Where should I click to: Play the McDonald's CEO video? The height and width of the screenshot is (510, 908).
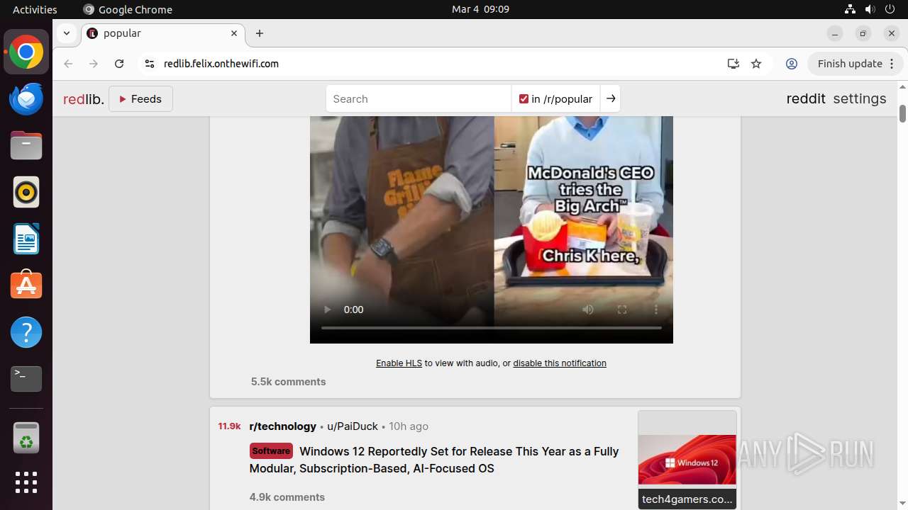pyautogui.click(x=327, y=310)
